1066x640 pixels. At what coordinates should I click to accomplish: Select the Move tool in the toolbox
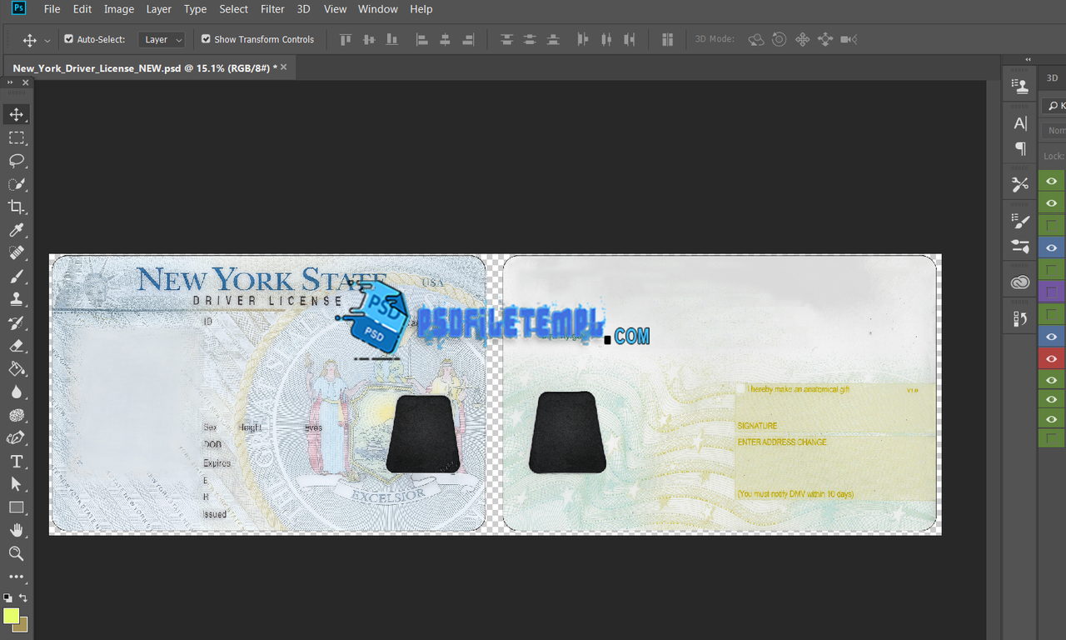(x=17, y=114)
